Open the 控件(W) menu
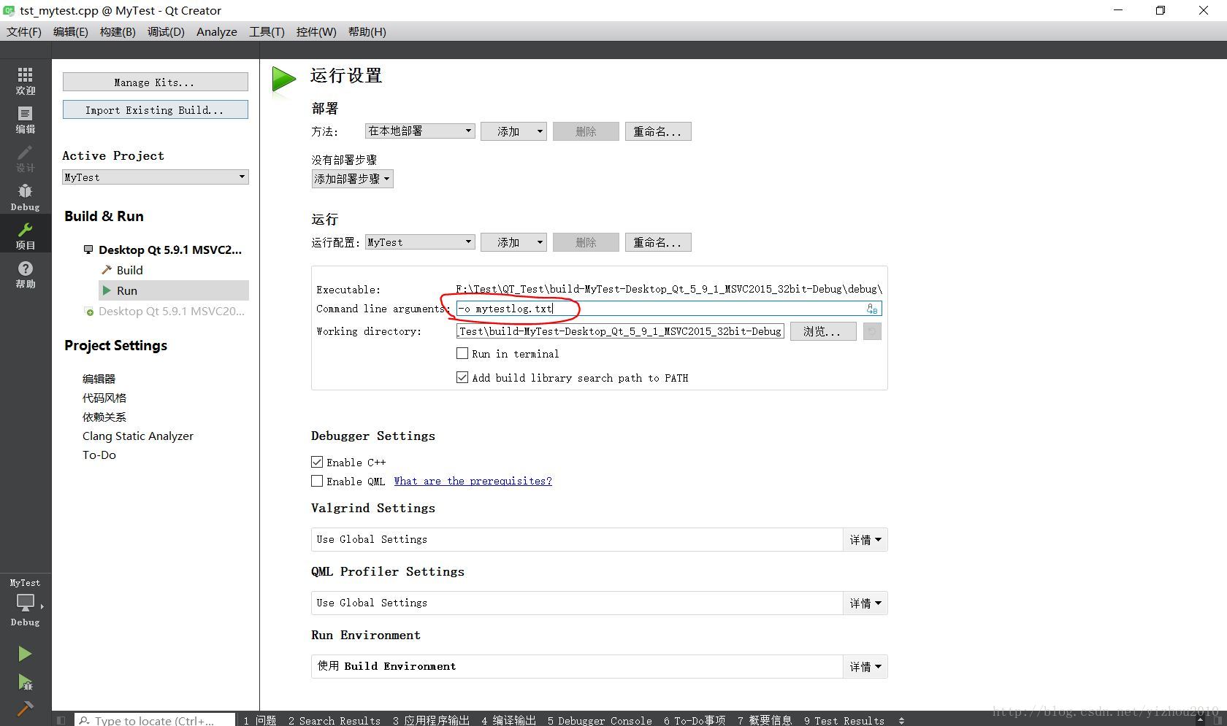Viewport: 1227px width, 726px height. point(316,31)
